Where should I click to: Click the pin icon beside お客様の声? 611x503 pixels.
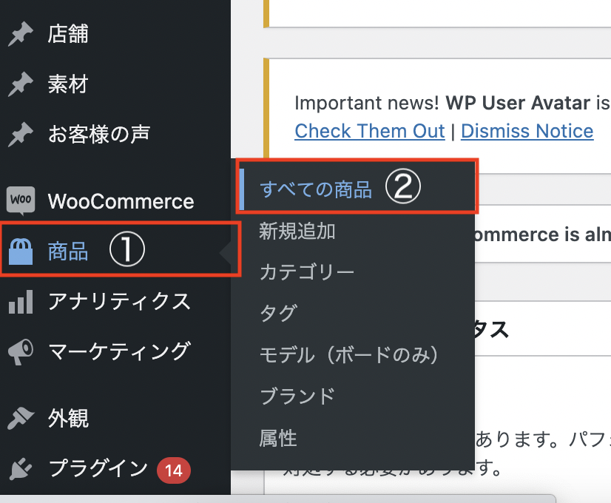coord(21,134)
